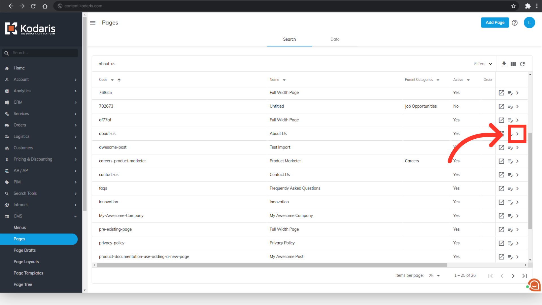Click the sidebar search field
The height and width of the screenshot is (305, 542).
tap(42, 53)
